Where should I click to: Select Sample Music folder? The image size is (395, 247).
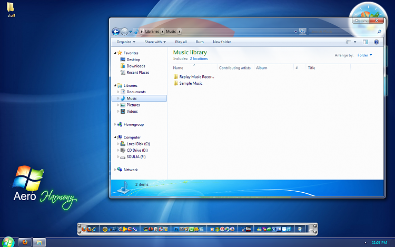click(188, 83)
